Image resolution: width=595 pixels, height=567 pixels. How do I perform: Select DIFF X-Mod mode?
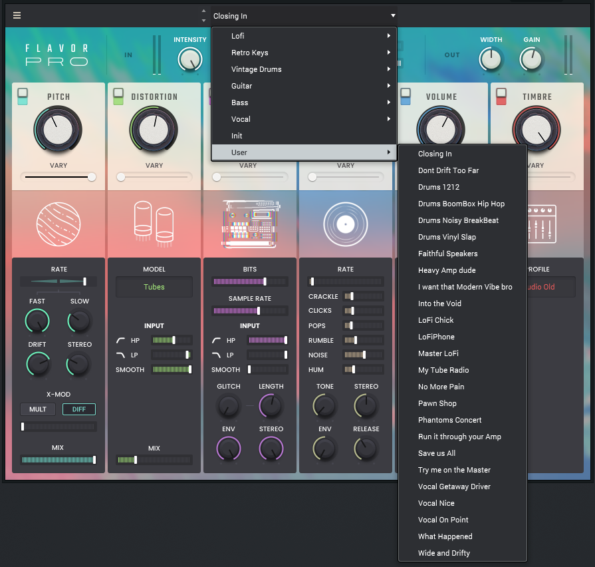coord(79,409)
